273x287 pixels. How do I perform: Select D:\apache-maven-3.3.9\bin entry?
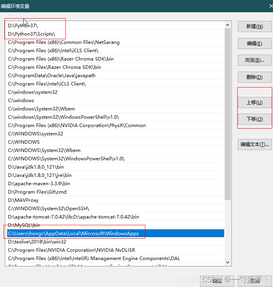[x=115, y=184]
